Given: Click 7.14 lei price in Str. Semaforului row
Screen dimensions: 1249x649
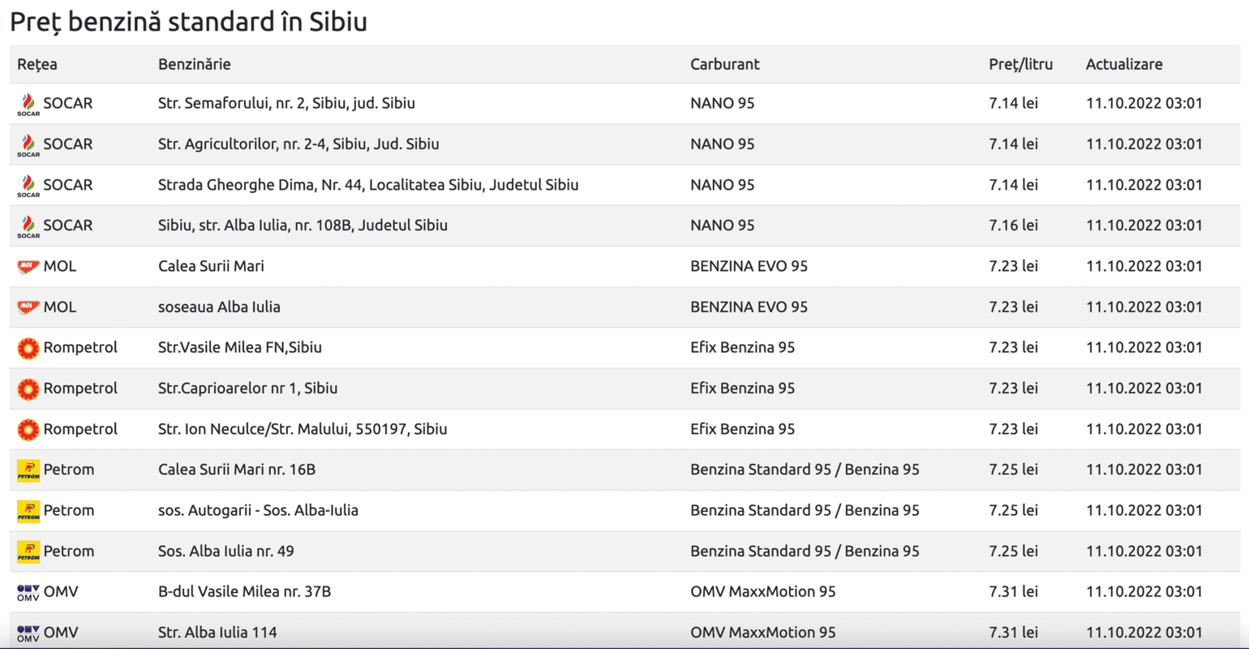Looking at the screenshot, I should click(x=1013, y=104).
